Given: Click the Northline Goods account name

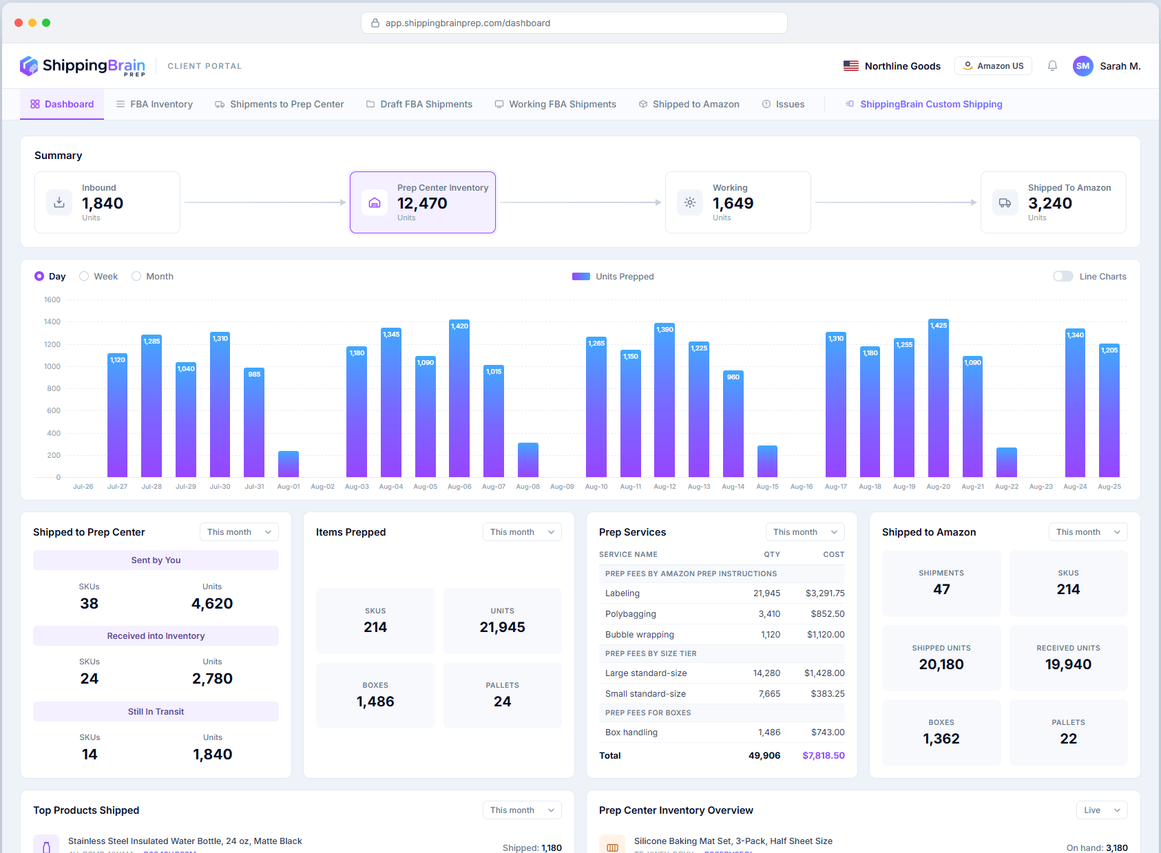Looking at the screenshot, I should pos(903,66).
